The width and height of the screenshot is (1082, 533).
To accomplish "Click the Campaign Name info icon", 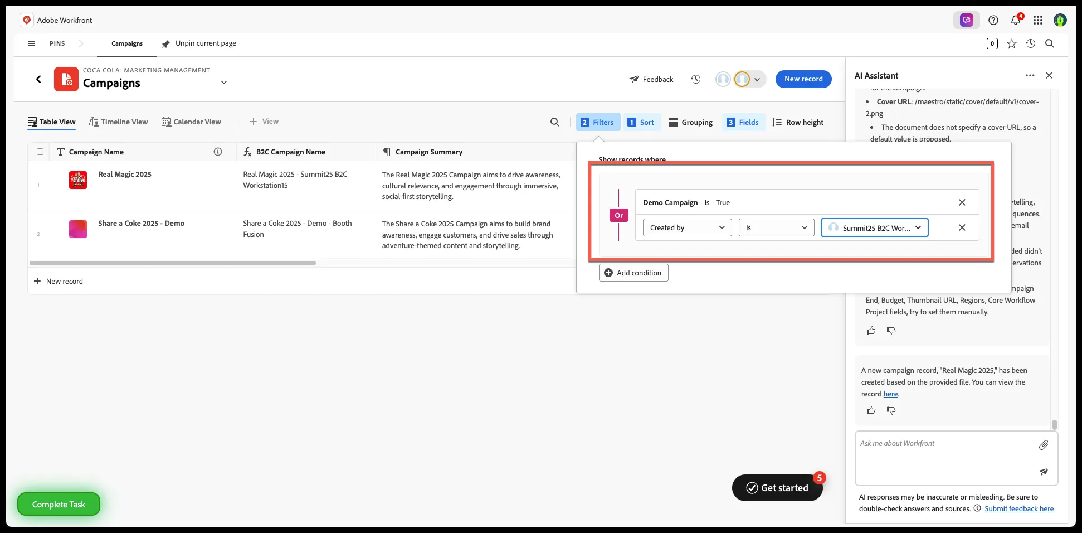I will 218,152.
